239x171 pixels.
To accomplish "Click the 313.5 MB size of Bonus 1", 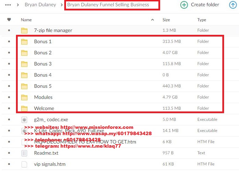I will (x=172, y=41).
